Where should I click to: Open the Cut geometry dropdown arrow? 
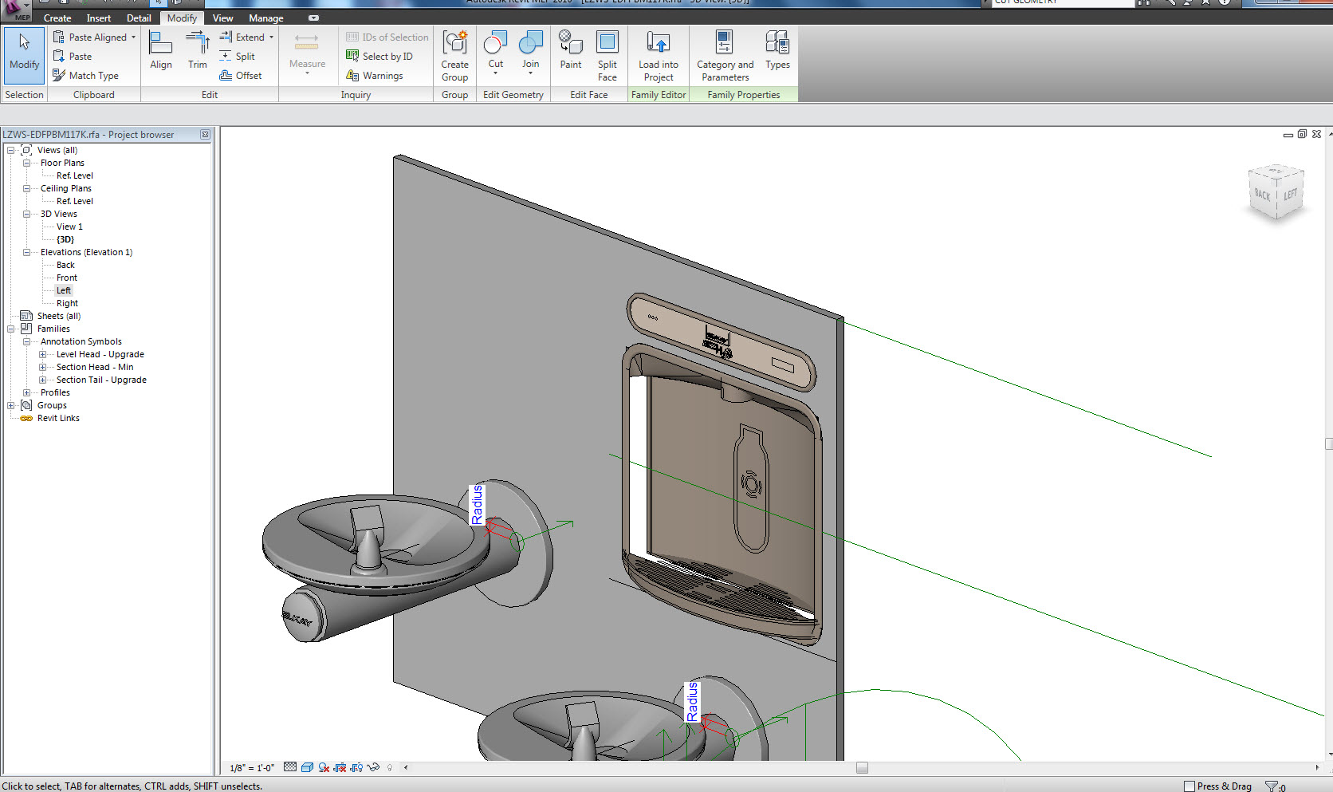tap(495, 74)
